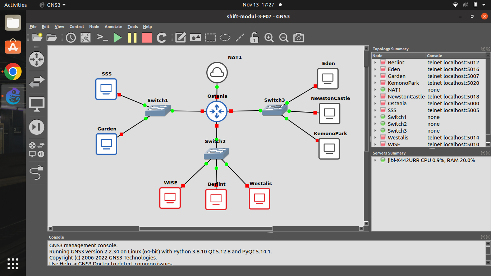Image resolution: width=491 pixels, height=276 pixels.
Task: Open the Tools menu
Action: click(133, 27)
